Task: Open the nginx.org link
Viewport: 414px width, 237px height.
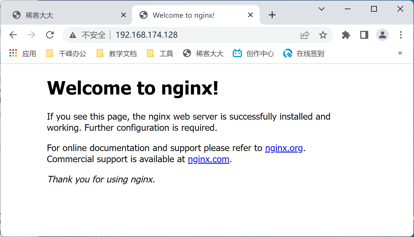Action: click(x=284, y=148)
